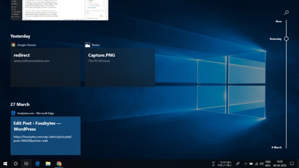This screenshot has height=168, width=299.
Task: Open the clock and calendar flyout
Action: tap(279, 164)
